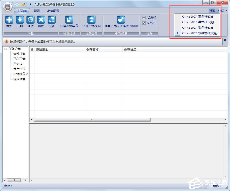Click the message bar notification text
Screen dimensions: 230x191
(43, 42)
